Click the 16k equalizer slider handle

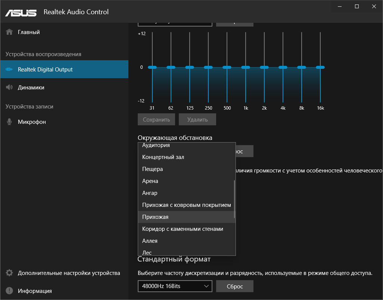[320, 67]
